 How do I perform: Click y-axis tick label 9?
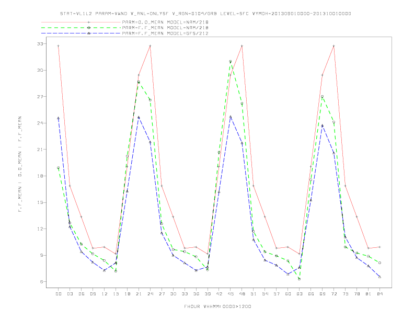click(x=41, y=255)
